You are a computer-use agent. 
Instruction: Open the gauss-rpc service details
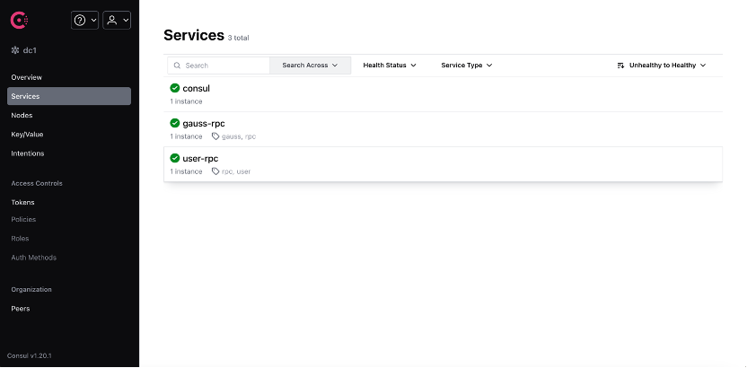point(204,123)
